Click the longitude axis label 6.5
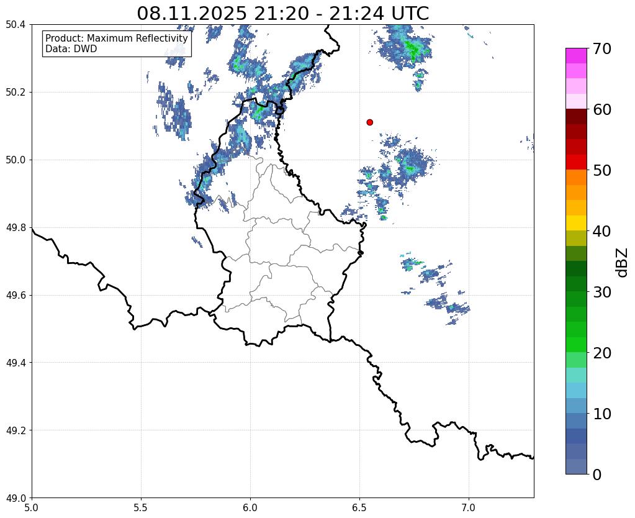635x518 pixels. click(x=359, y=508)
